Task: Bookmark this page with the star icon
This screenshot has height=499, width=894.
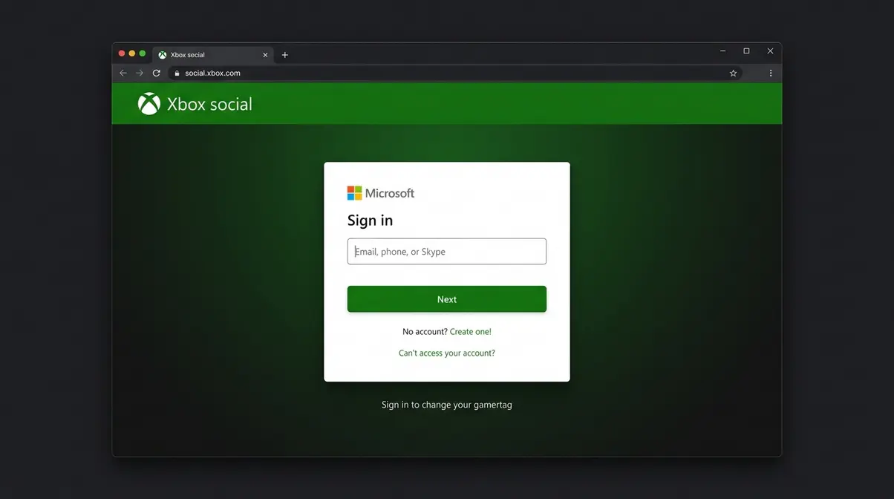Action: pyautogui.click(x=733, y=73)
